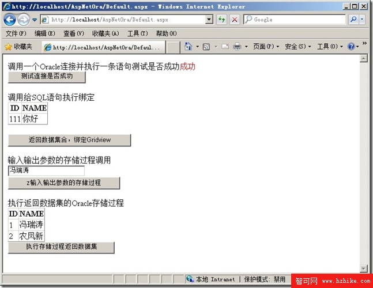This screenshot has width=373, height=288.
Task: Open the 帮助(H) menu
Action: coord(166,33)
